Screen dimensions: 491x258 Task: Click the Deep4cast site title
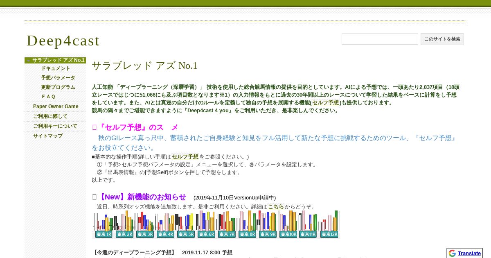(63, 41)
